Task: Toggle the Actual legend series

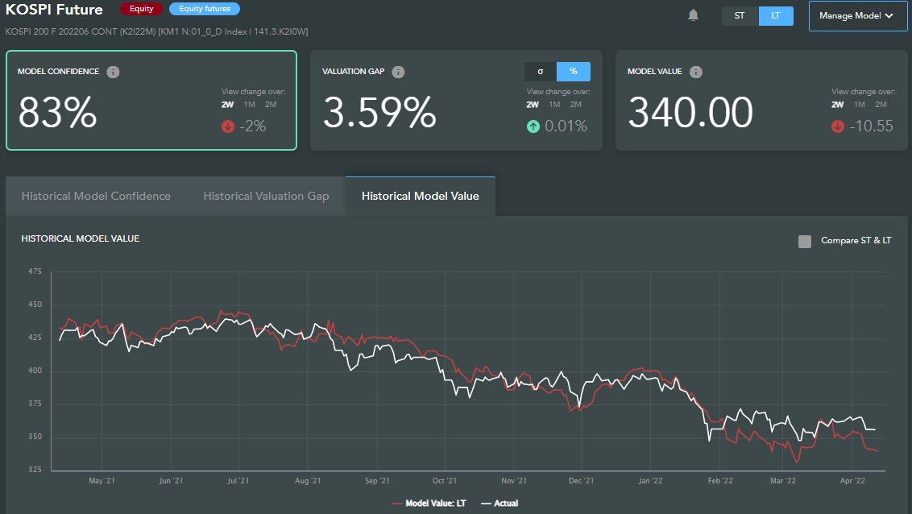Action: coord(500,504)
